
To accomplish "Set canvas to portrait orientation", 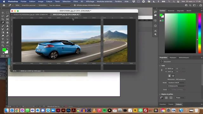I will [x=169, y=76].
